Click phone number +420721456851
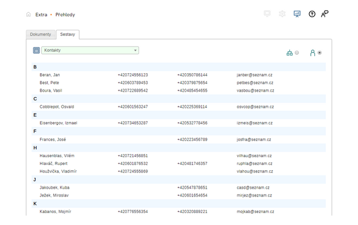 click(133, 156)
